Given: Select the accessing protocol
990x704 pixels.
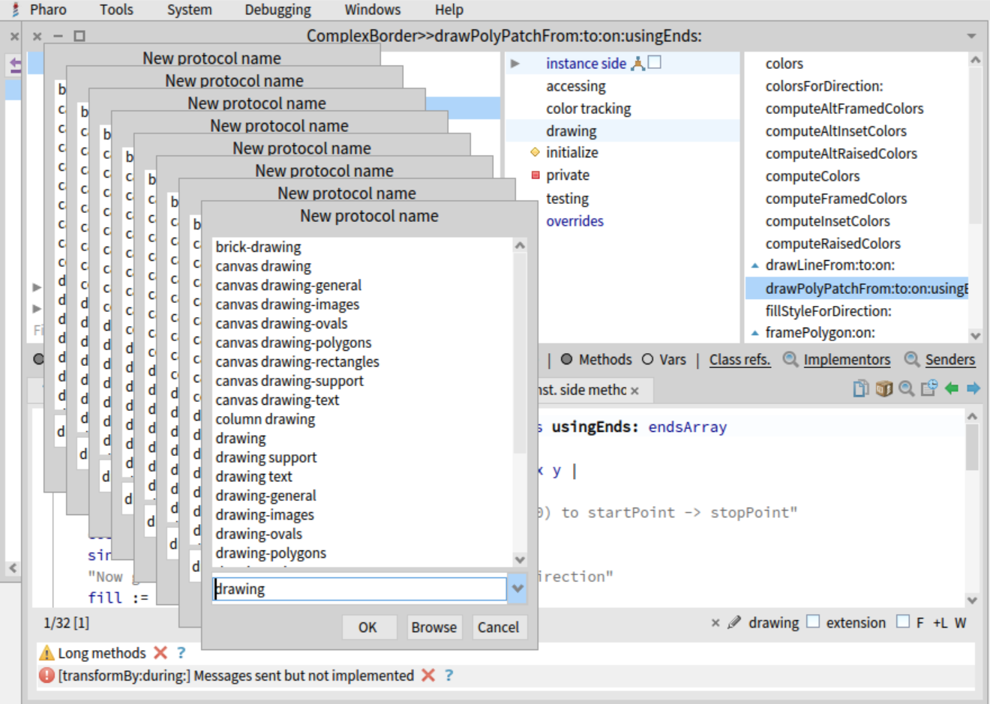Looking at the screenshot, I should point(575,86).
